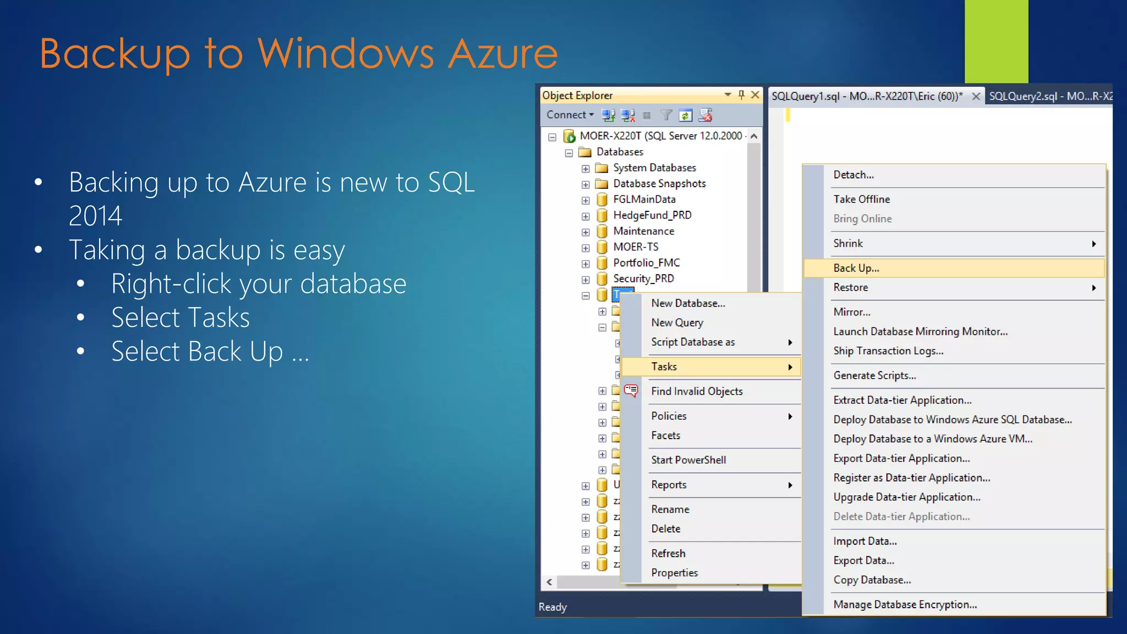Choose Delete in the context menu

click(710, 529)
